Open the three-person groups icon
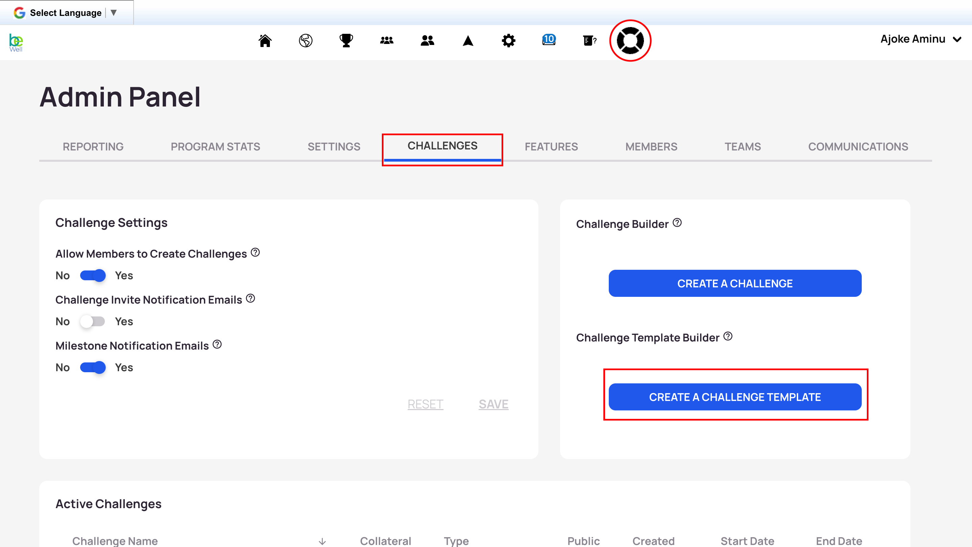Viewport: 972px width, 547px height. [387, 40]
